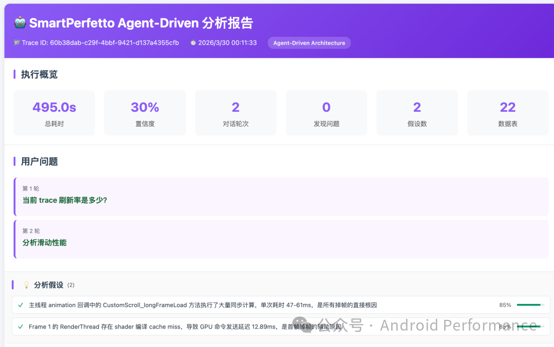Click the report title SmartPerfetto Agent-Driven 分析报告
Screen dimensions: 554x347
click(141, 23)
